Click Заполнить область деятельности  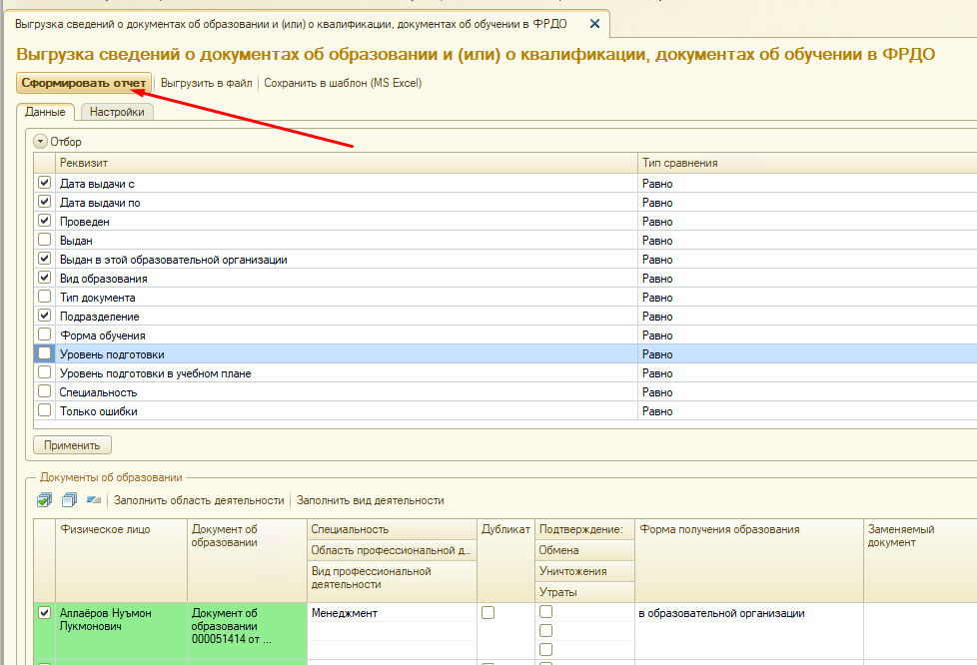click(x=199, y=500)
